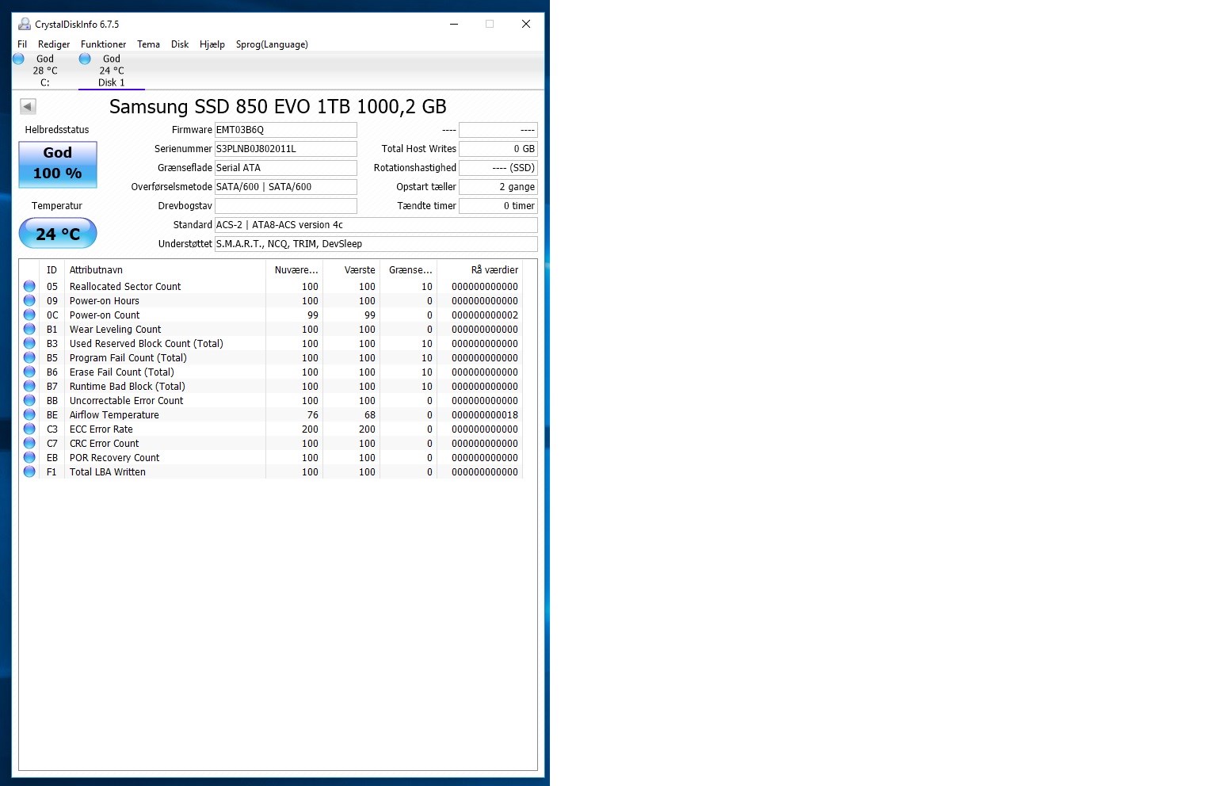This screenshot has width=1217, height=786.
Task: Click the Samsung SSD 850 EVO 1TB title
Action: [277, 106]
